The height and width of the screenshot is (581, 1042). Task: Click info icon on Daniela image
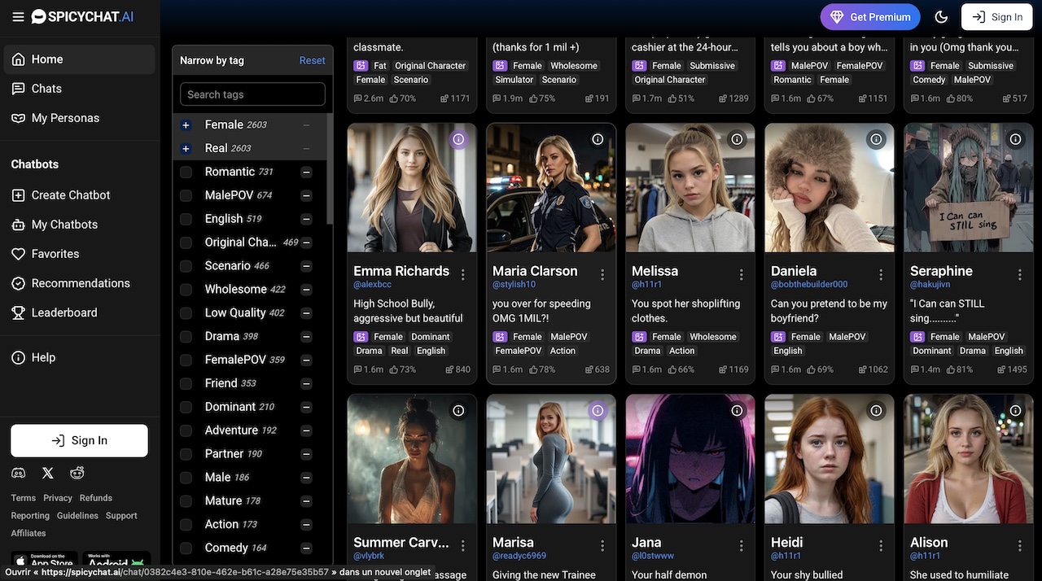click(876, 140)
